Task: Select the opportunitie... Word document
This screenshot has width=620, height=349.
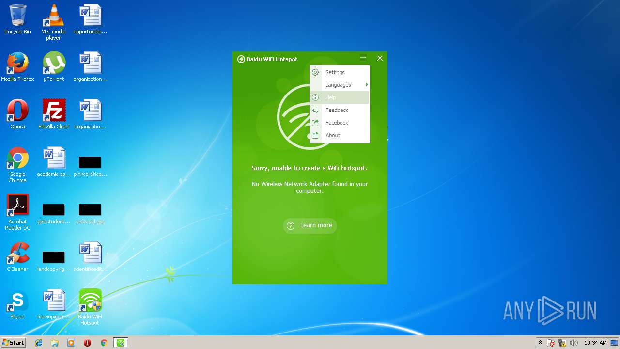Action: click(x=90, y=19)
